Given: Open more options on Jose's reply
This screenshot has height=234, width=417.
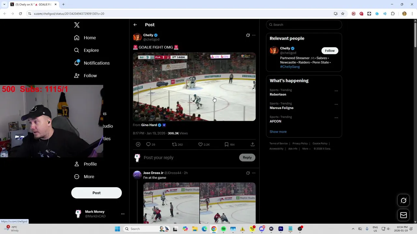Looking at the screenshot, I should coord(254,173).
